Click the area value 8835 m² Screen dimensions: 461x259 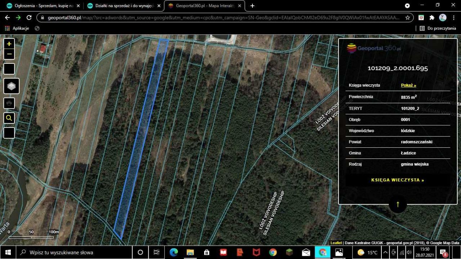pos(409,97)
